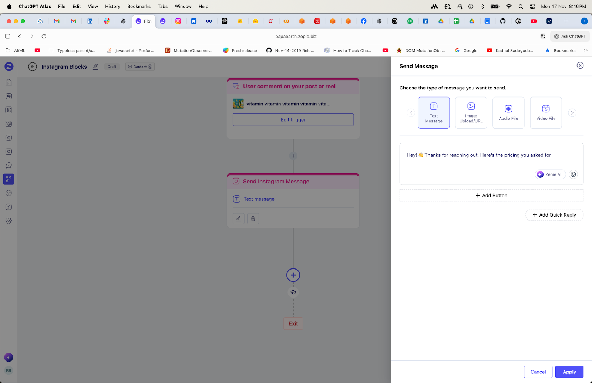This screenshot has width=592, height=383.
Task: Open the Home icon in the left sidebar
Action: click(x=9, y=82)
